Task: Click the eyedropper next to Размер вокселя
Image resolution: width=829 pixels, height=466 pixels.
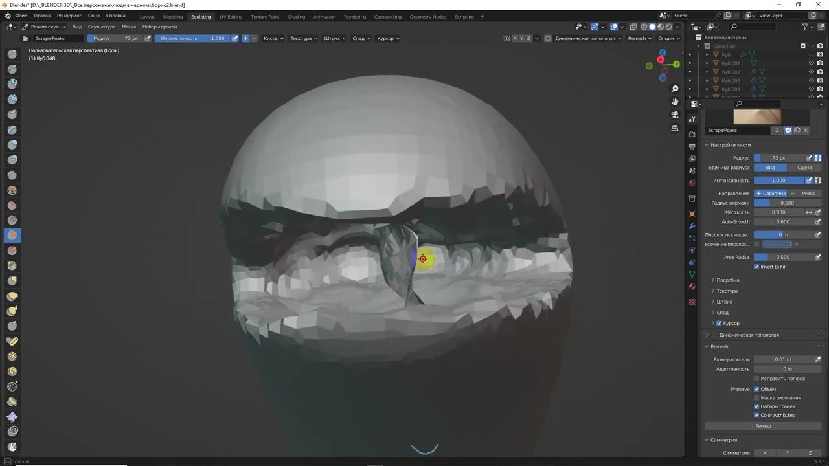Action: [x=817, y=359]
